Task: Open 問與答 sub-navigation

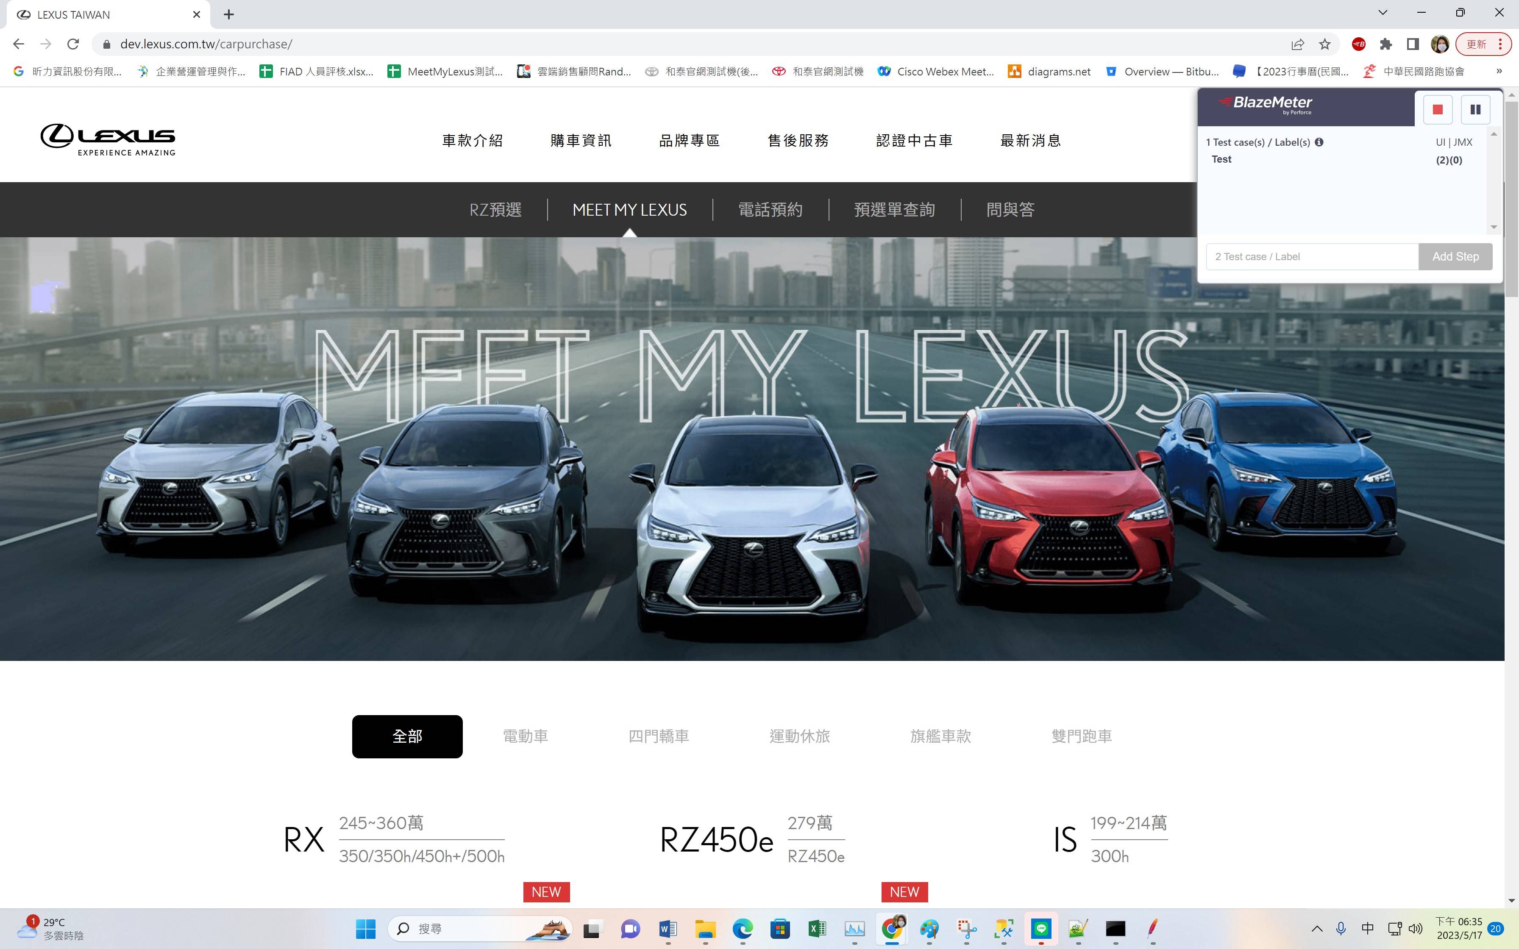Action: click(1010, 210)
